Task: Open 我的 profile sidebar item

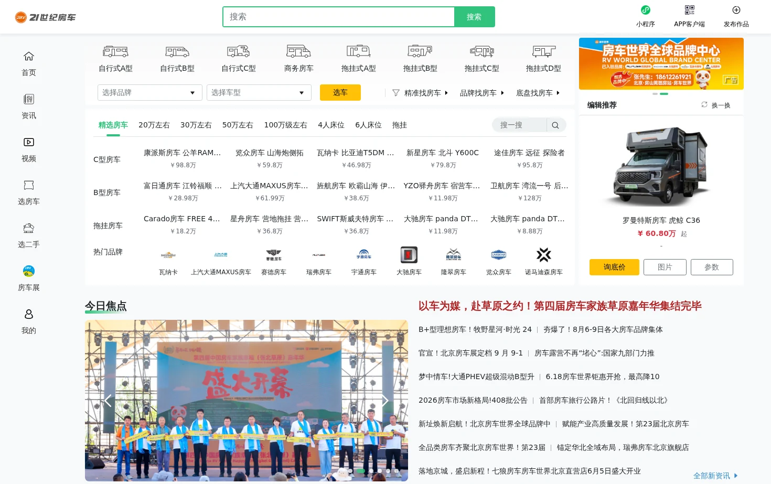Action: point(29,321)
